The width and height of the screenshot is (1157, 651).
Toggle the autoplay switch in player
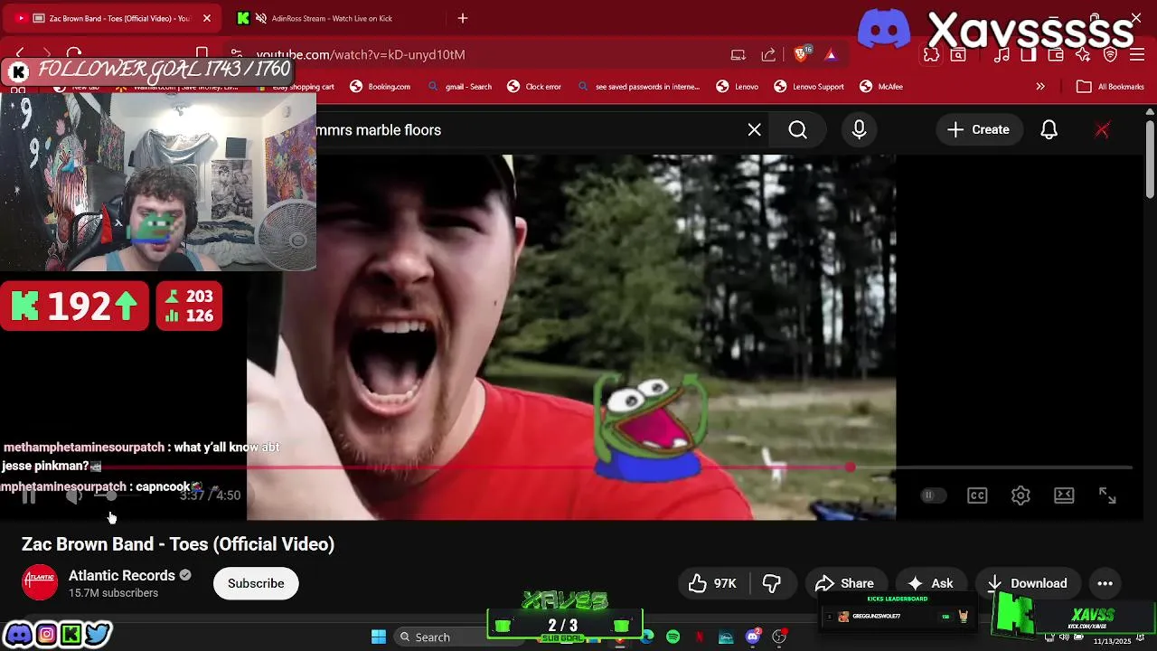coord(932,495)
